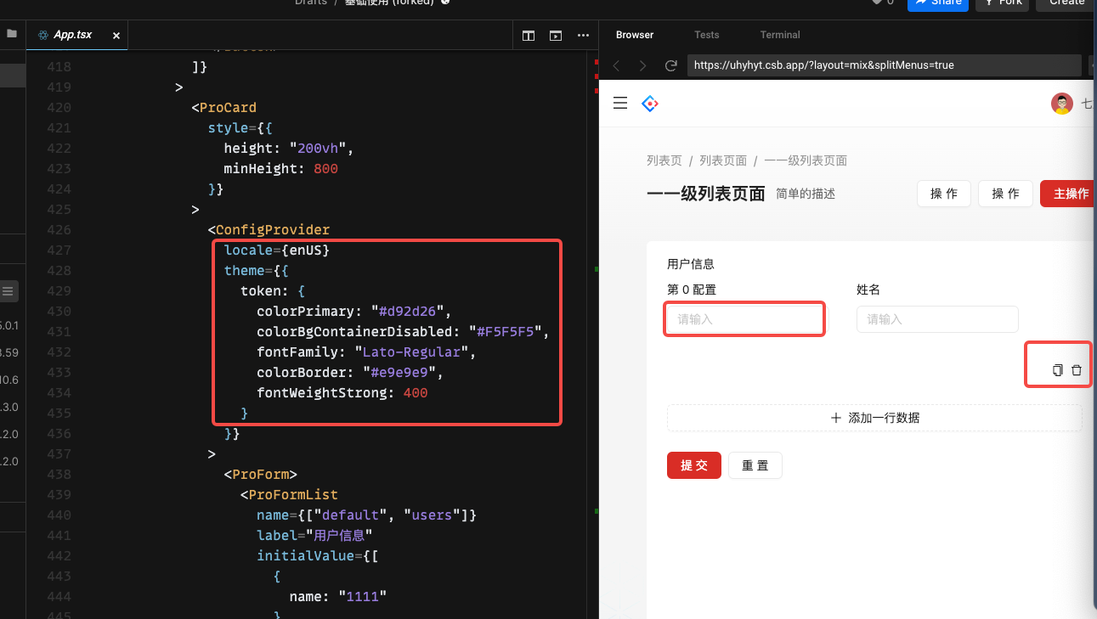Click the 添加一行数据 add row button

pyautogui.click(x=874, y=418)
